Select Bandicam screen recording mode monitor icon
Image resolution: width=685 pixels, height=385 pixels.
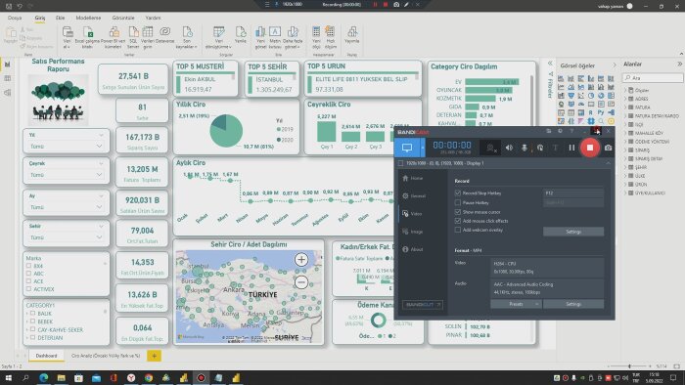pyautogui.click(x=407, y=148)
